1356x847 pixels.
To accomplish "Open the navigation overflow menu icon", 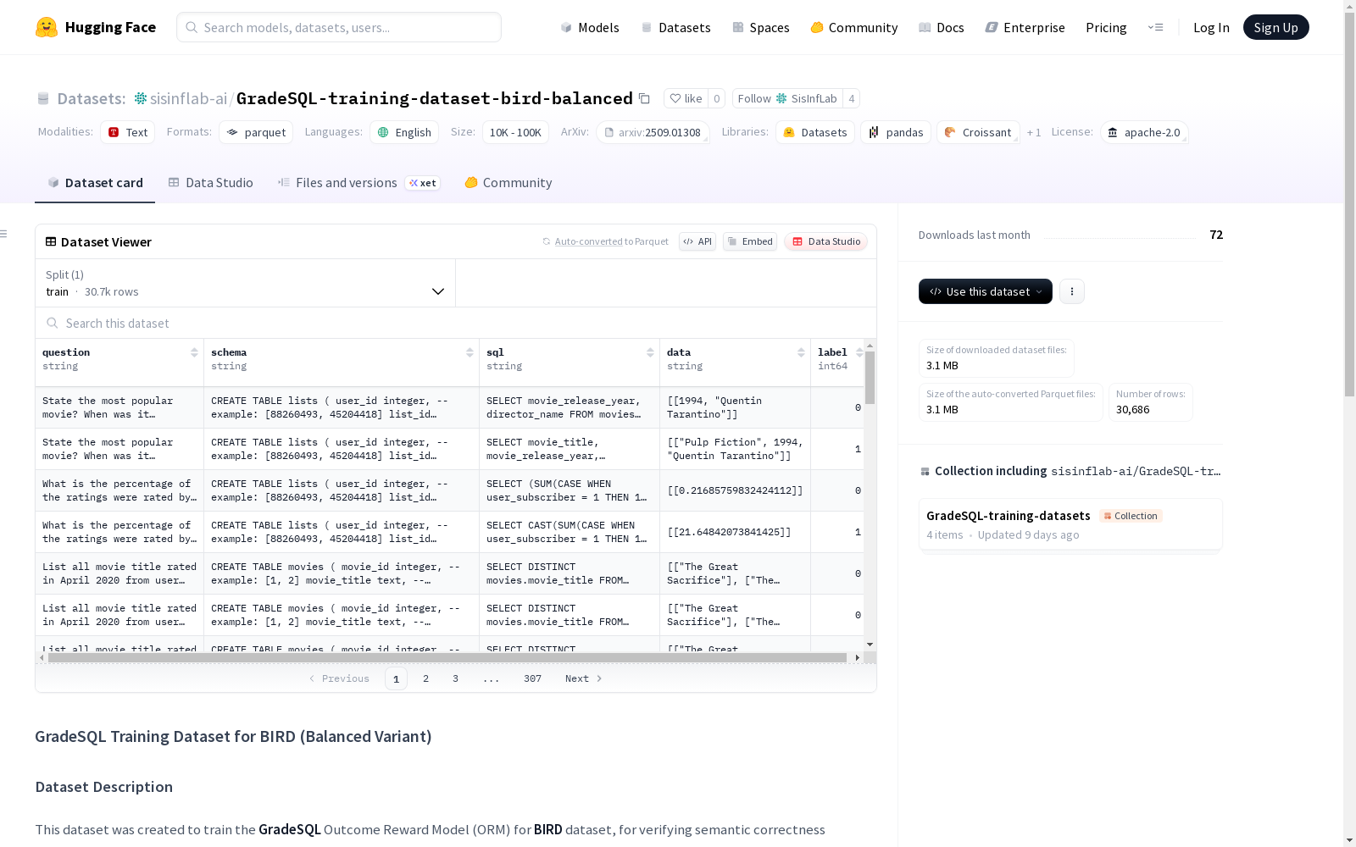I will 1155,27.
